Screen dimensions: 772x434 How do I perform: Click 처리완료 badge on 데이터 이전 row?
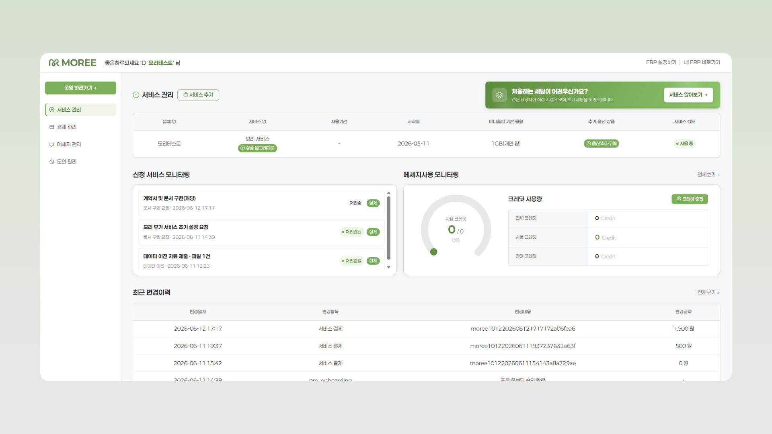[x=351, y=261]
